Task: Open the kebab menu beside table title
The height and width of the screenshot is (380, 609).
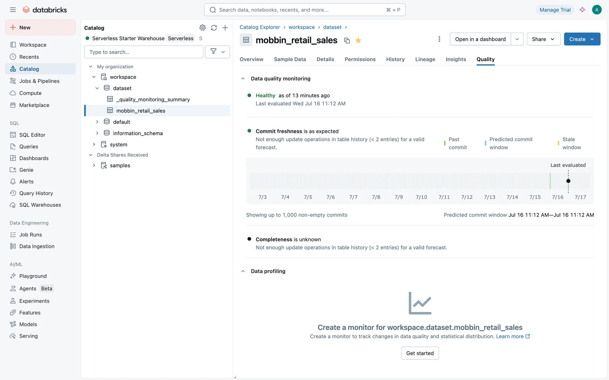Action: 439,39
